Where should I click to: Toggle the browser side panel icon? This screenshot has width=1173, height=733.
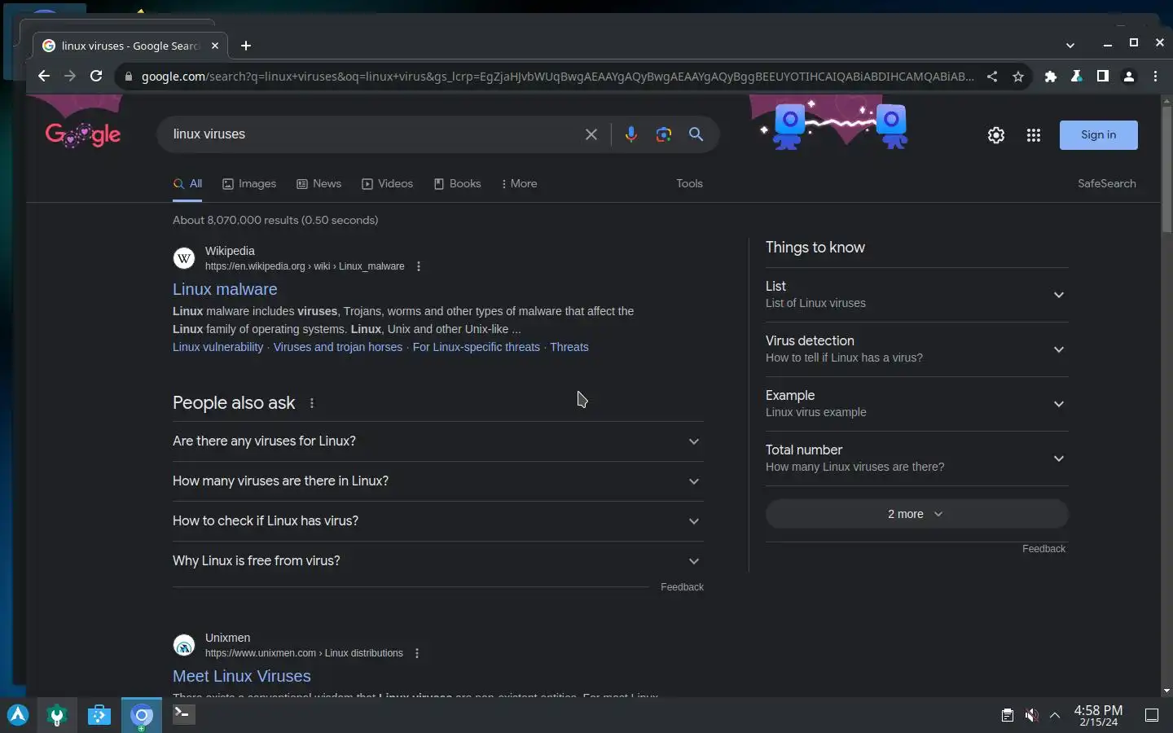[x=1102, y=76]
